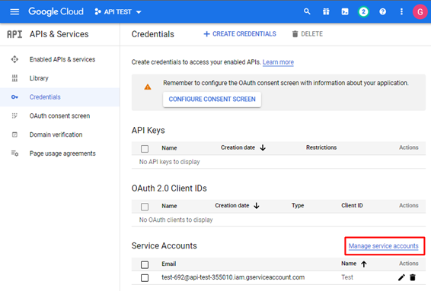Open the three-dot more options menu
This screenshot has height=291, width=431.
401,11
